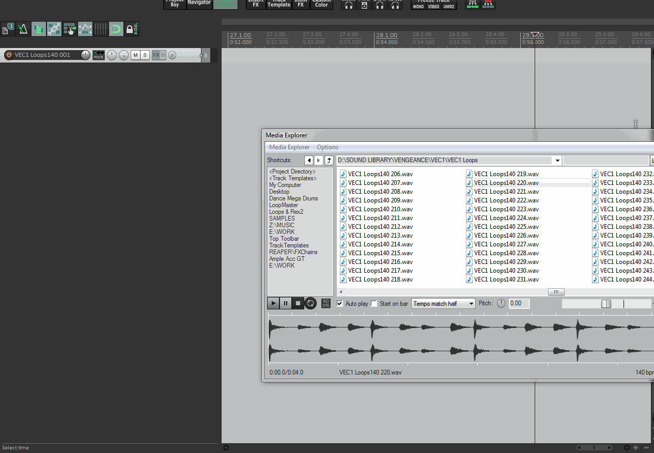This screenshot has width=654, height=453.
Task: Open the track ROUTE button
Action: [99, 55]
